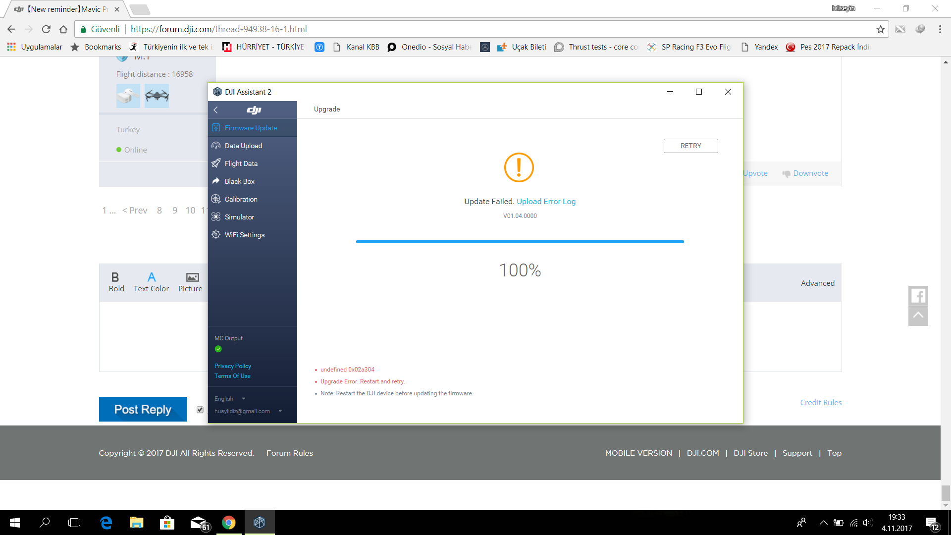Expand the husyildiz@gmail.com account dropdown

pyautogui.click(x=248, y=411)
